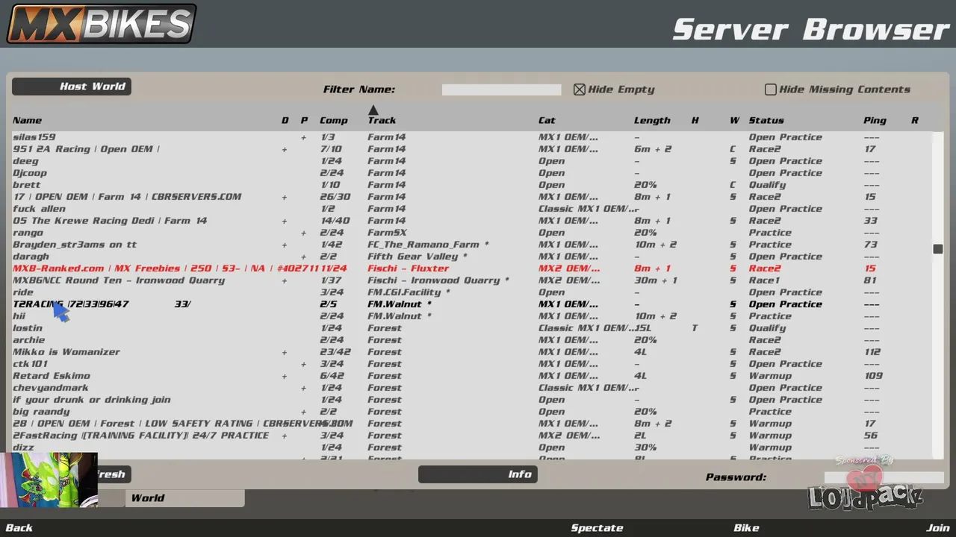Click the Race1 status cell
956x537 pixels.
coord(764,280)
